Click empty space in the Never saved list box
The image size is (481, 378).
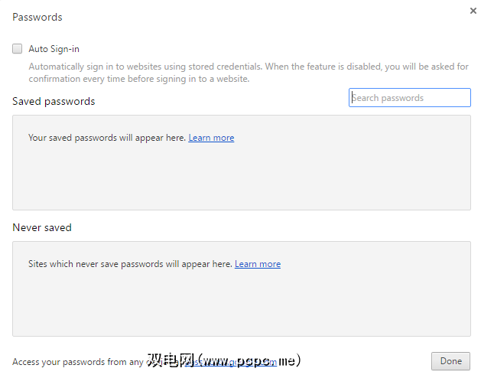pos(241,306)
